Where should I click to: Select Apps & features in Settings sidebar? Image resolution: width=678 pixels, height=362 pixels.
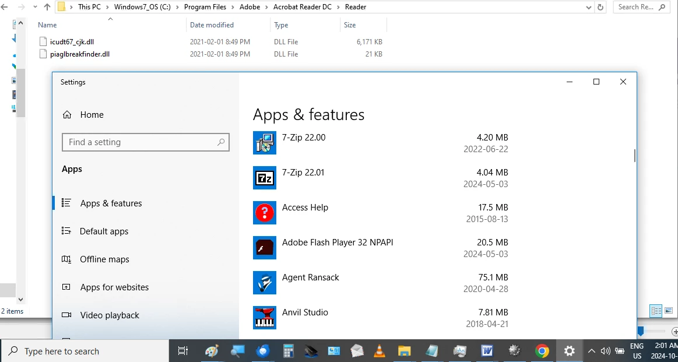pos(146,203)
